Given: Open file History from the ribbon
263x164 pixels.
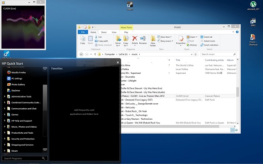Looking at the screenshot, I should pos(192,45).
